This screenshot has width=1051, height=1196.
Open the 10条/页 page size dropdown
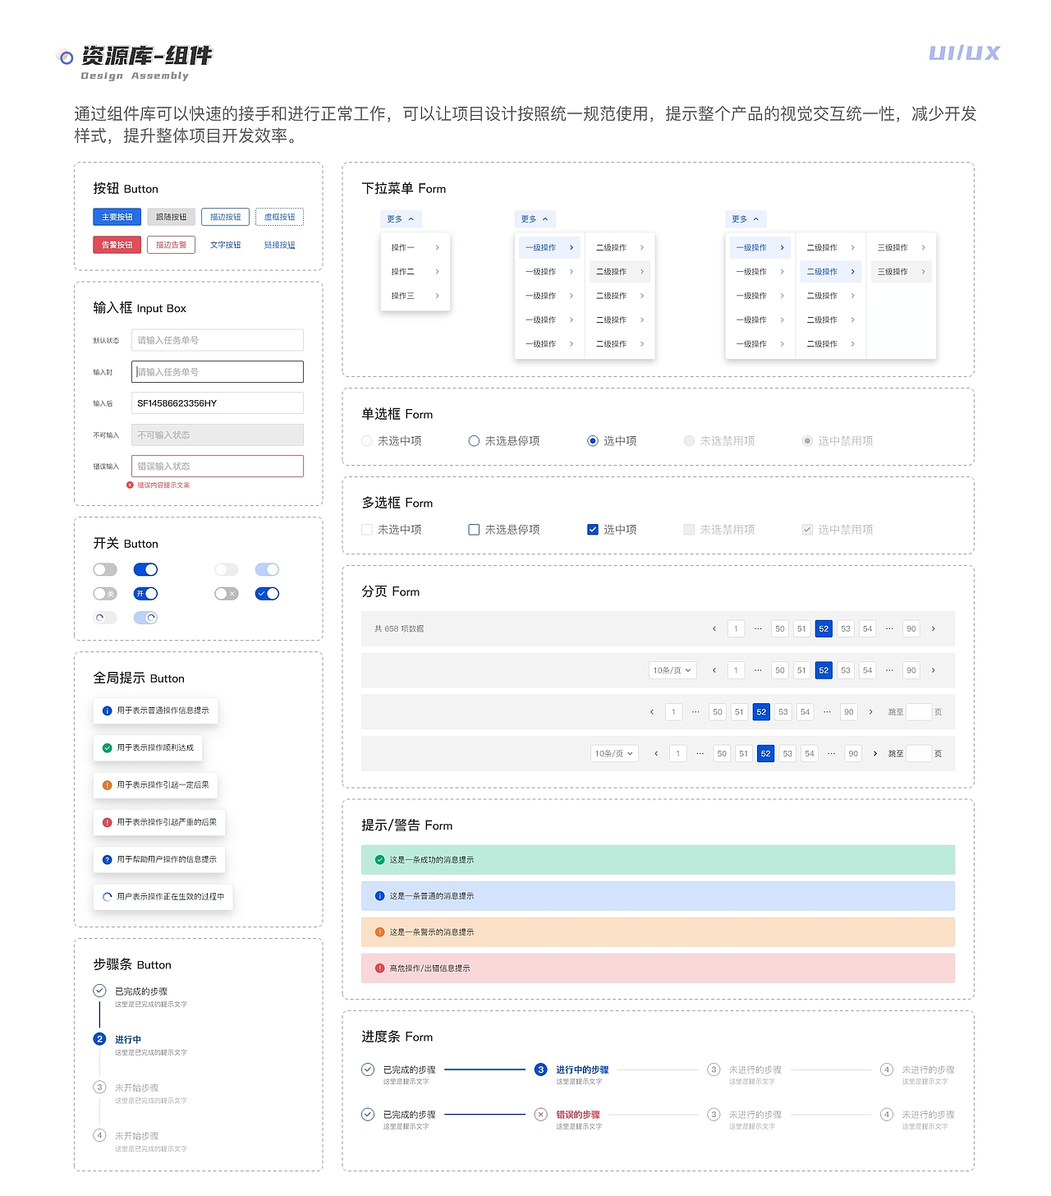coord(672,670)
